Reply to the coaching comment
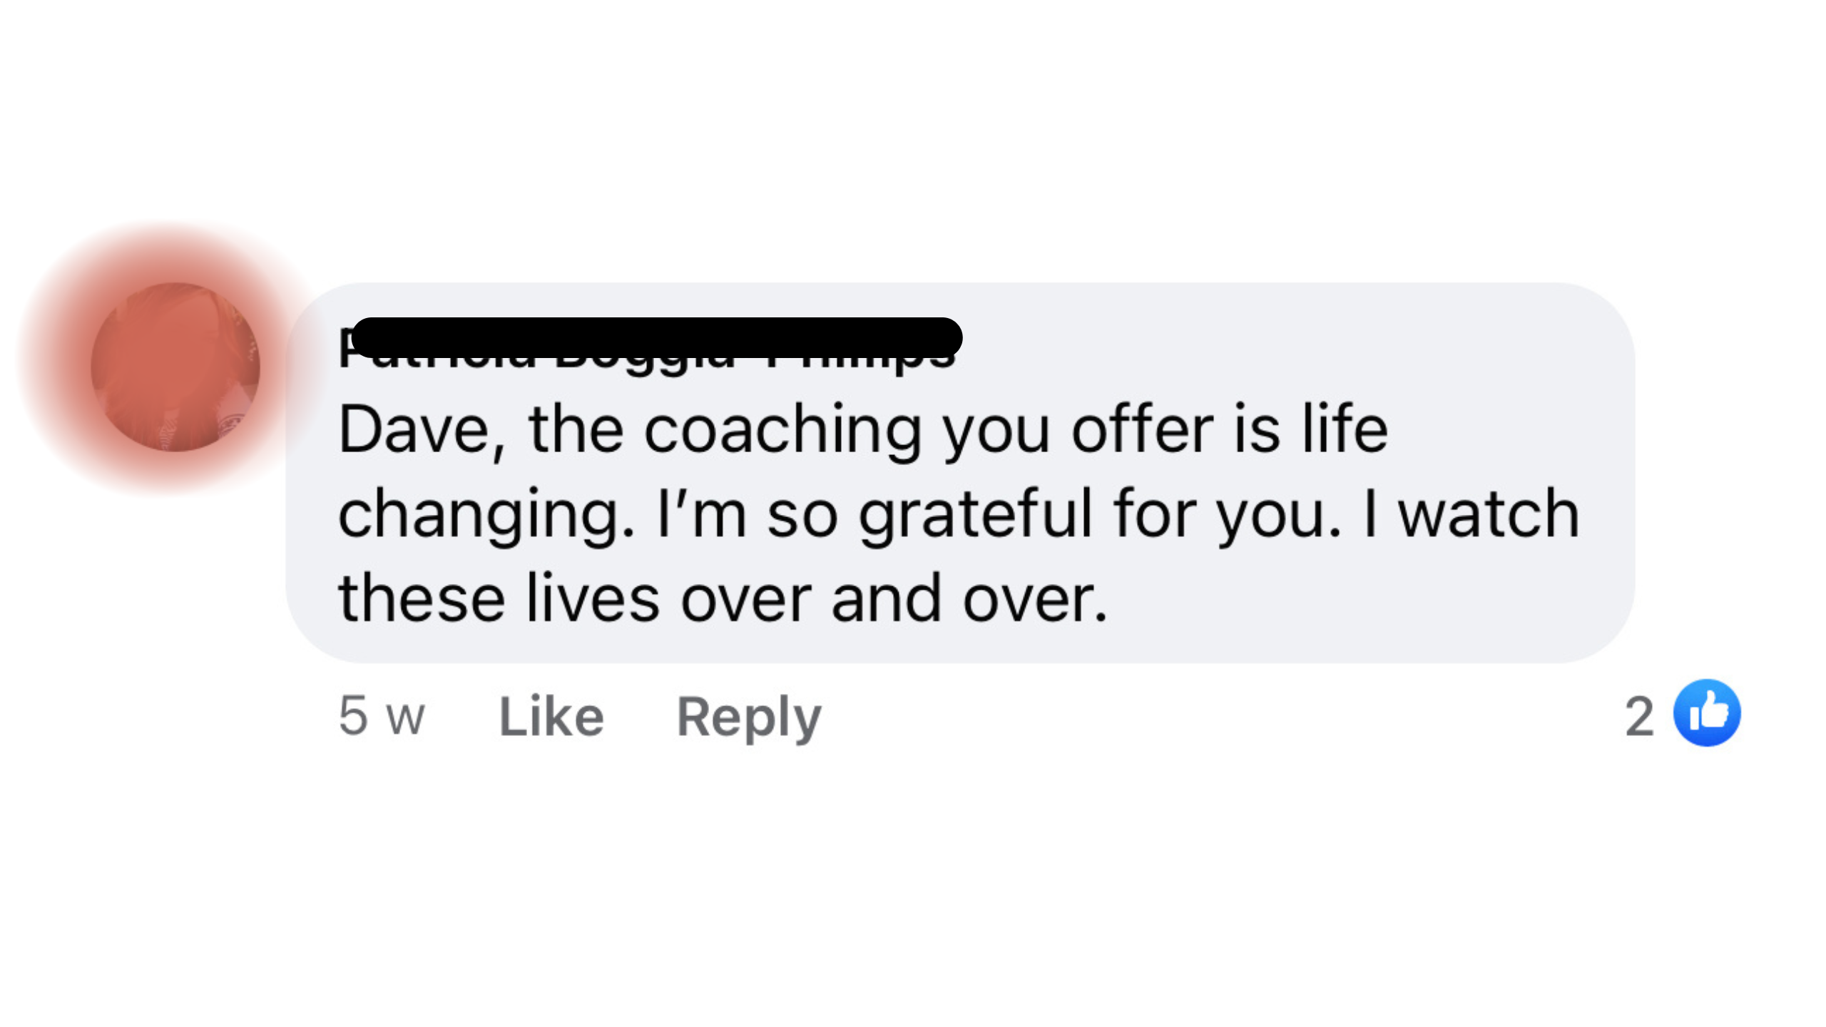Viewport: 1826px width, 1027px height. point(748,716)
